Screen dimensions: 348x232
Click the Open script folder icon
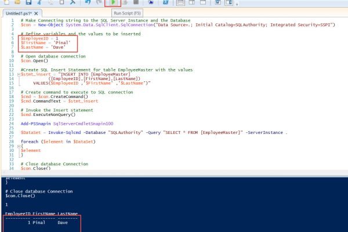point(17,2)
